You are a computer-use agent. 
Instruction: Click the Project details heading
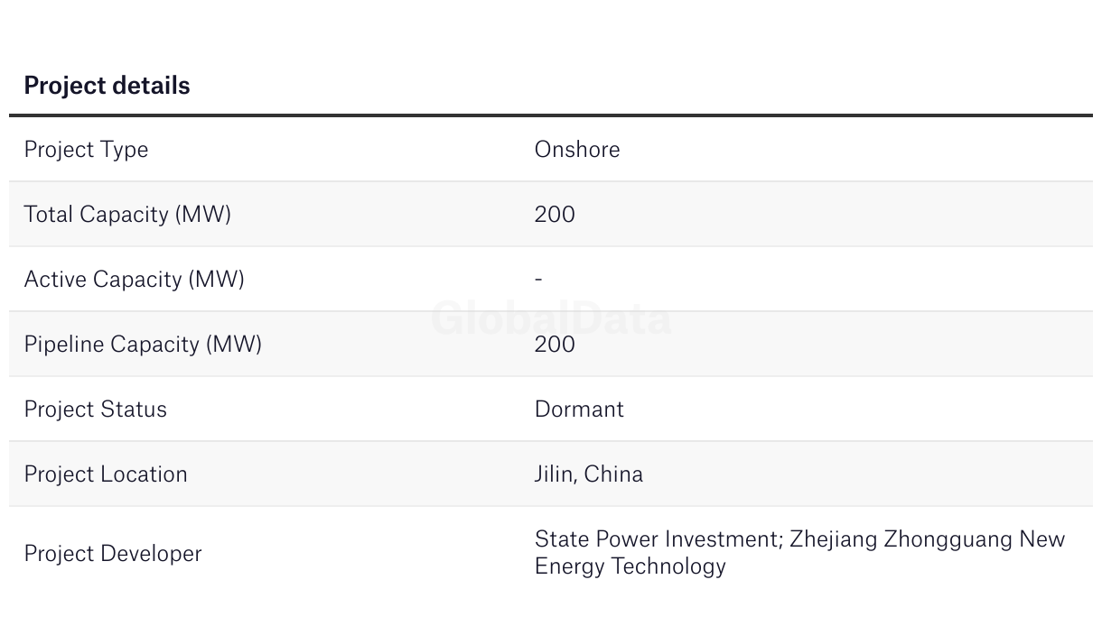pos(107,86)
